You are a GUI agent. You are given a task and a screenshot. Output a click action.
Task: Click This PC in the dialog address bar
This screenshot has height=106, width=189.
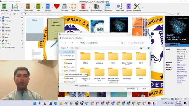tap(83, 43)
